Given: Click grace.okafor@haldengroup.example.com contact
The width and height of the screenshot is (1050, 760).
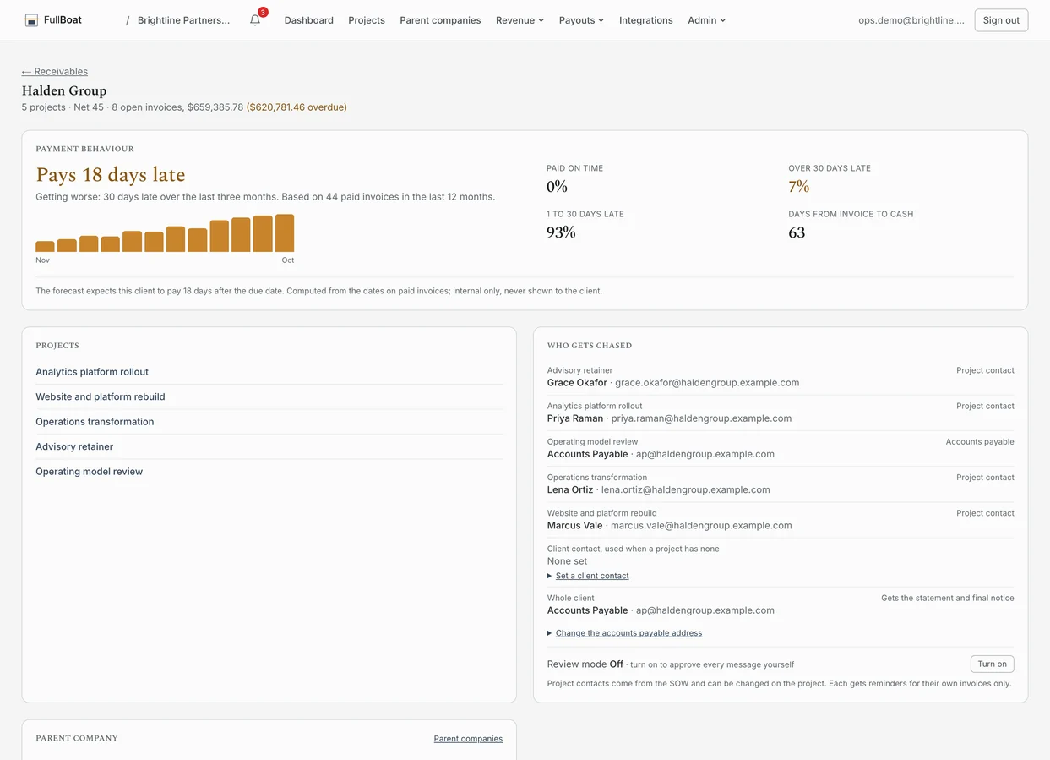Looking at the screenshot, I should pos(707,383).
